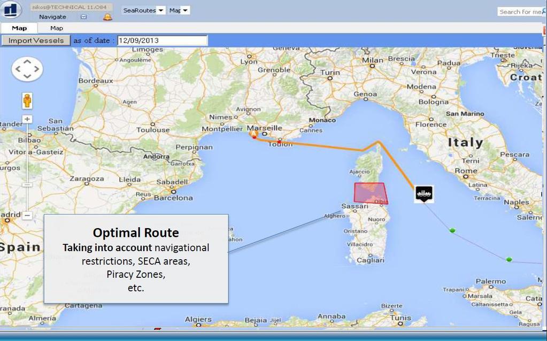The height and width of the screenshot is (341, 547).
Task: Focus the as-of-date field 12/09/2013
Action: coord(162,41)
